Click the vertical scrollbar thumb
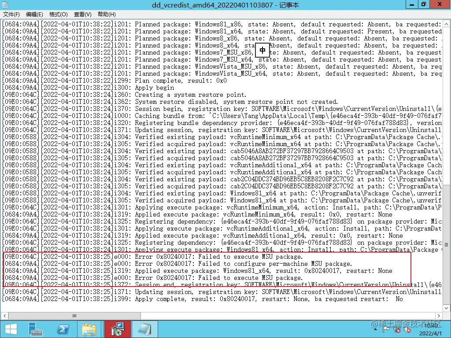Screen dimensions: 451x338 pyautogui.click(x=446, y=245)
